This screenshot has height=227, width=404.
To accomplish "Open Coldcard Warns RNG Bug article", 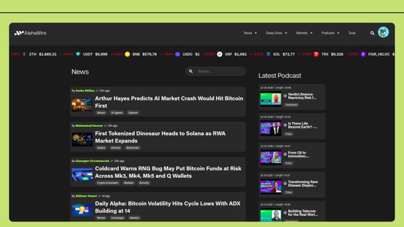I will tap(168, 172).
